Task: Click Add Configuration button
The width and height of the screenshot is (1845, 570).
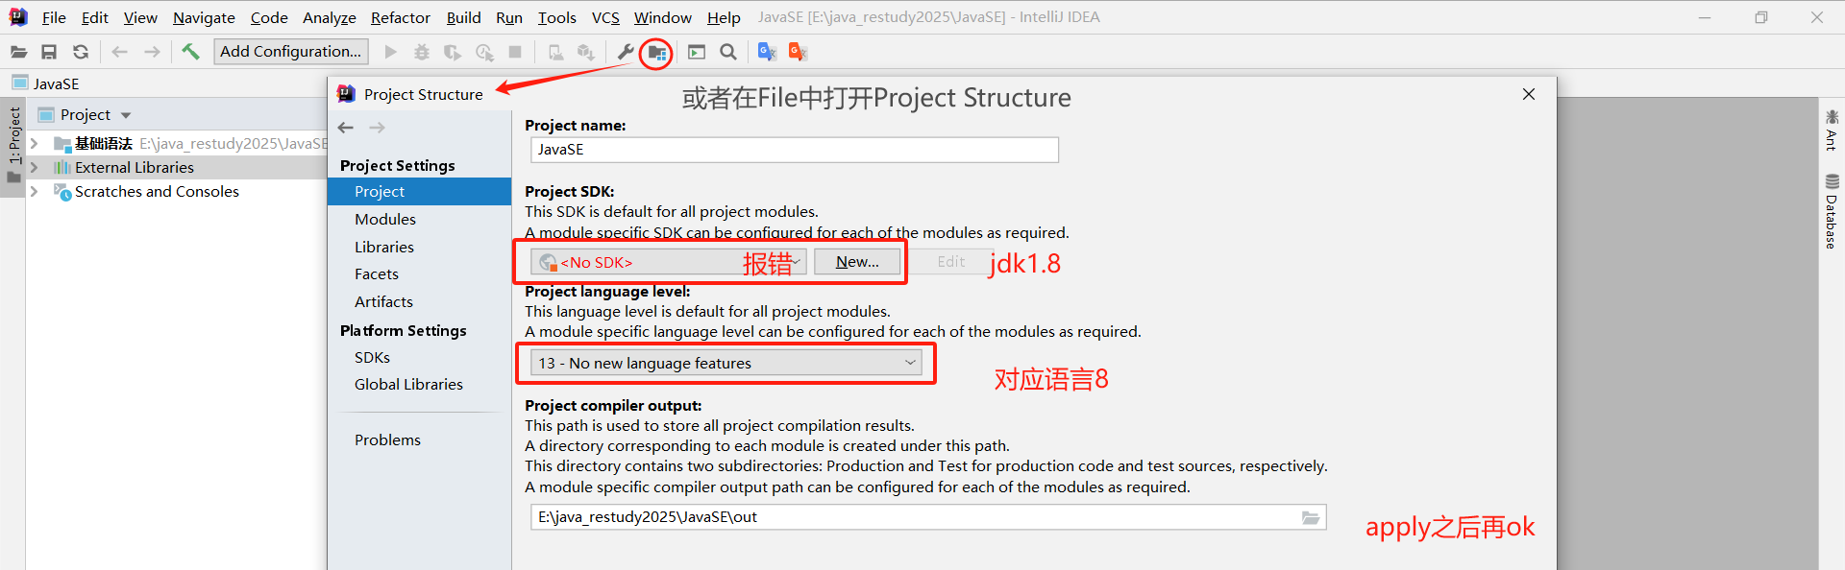Action: click(x=290, y=52)
